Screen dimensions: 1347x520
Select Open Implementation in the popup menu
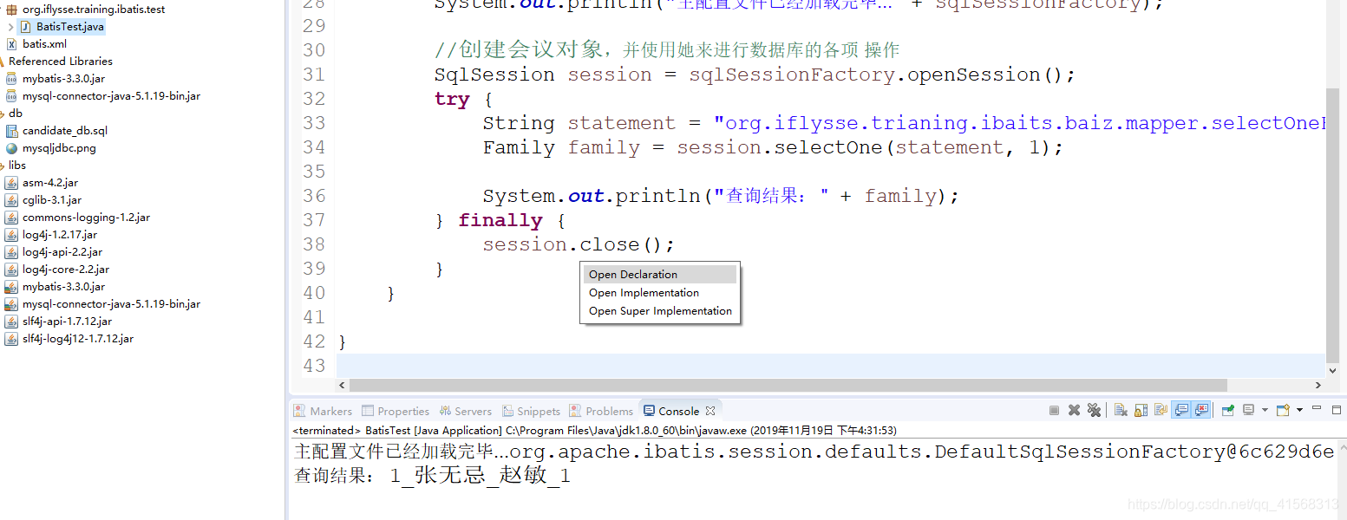pos(644,292)
